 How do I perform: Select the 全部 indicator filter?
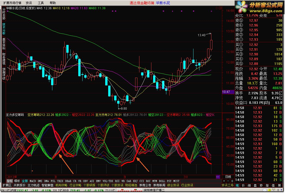pyautogui.click(x=25, y=181)
